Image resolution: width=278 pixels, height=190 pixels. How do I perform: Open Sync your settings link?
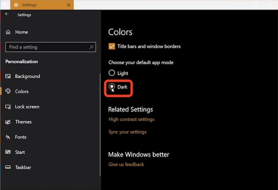[127, 132]
